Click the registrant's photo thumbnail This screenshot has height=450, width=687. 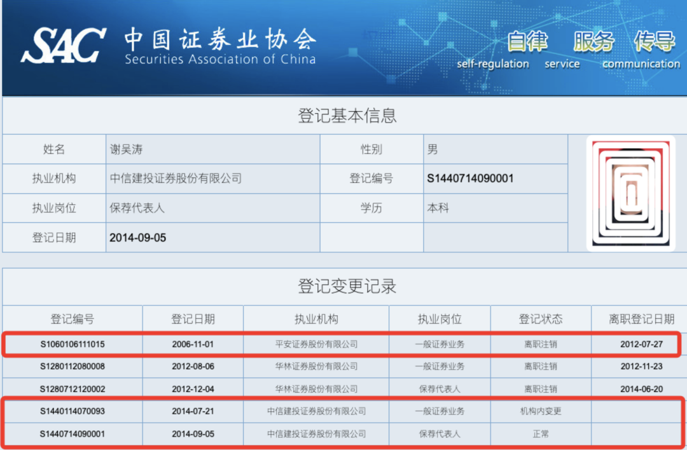630,193
